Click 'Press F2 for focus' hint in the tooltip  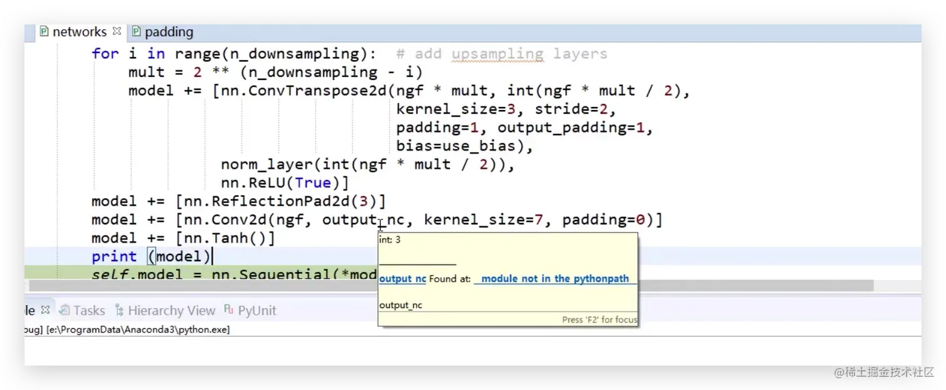point(599,319)
